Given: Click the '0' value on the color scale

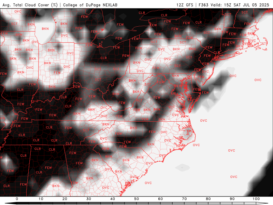Looking at the screenshot, I should pos(17,199).
